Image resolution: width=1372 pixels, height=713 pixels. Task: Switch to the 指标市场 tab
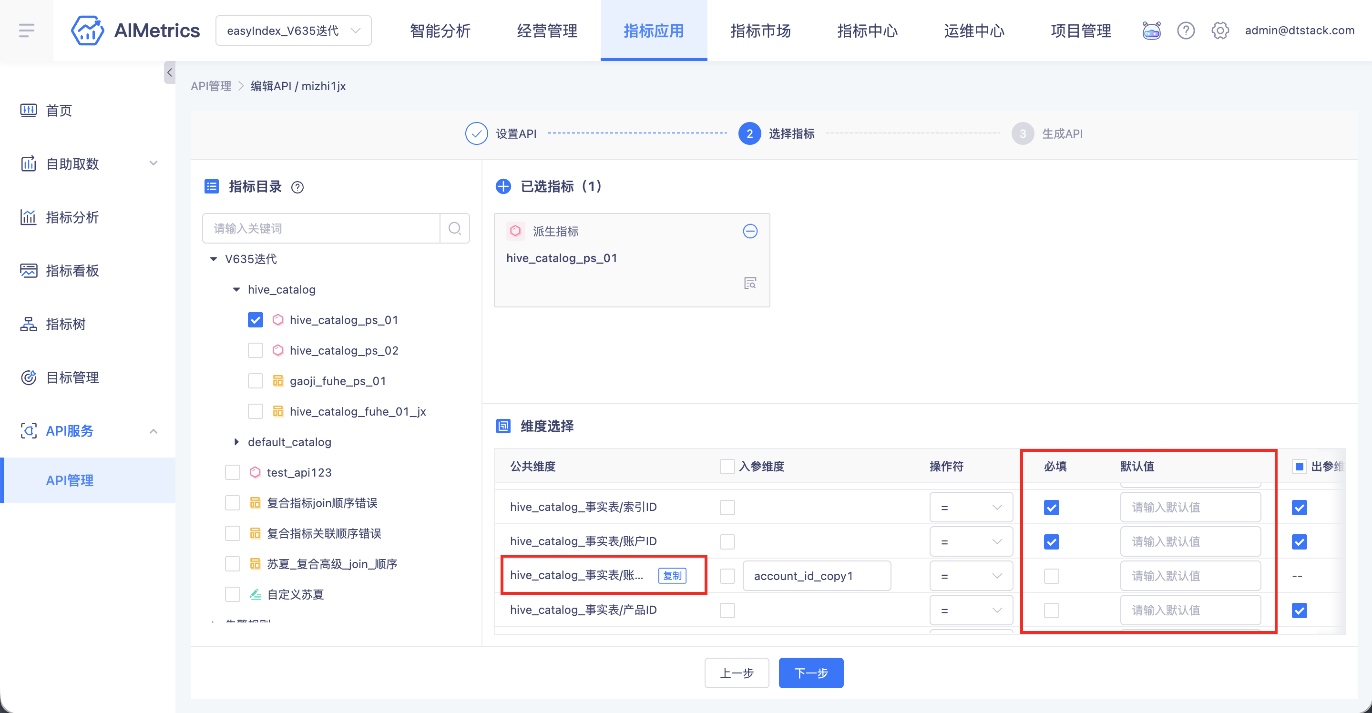[x=760, y=31]
